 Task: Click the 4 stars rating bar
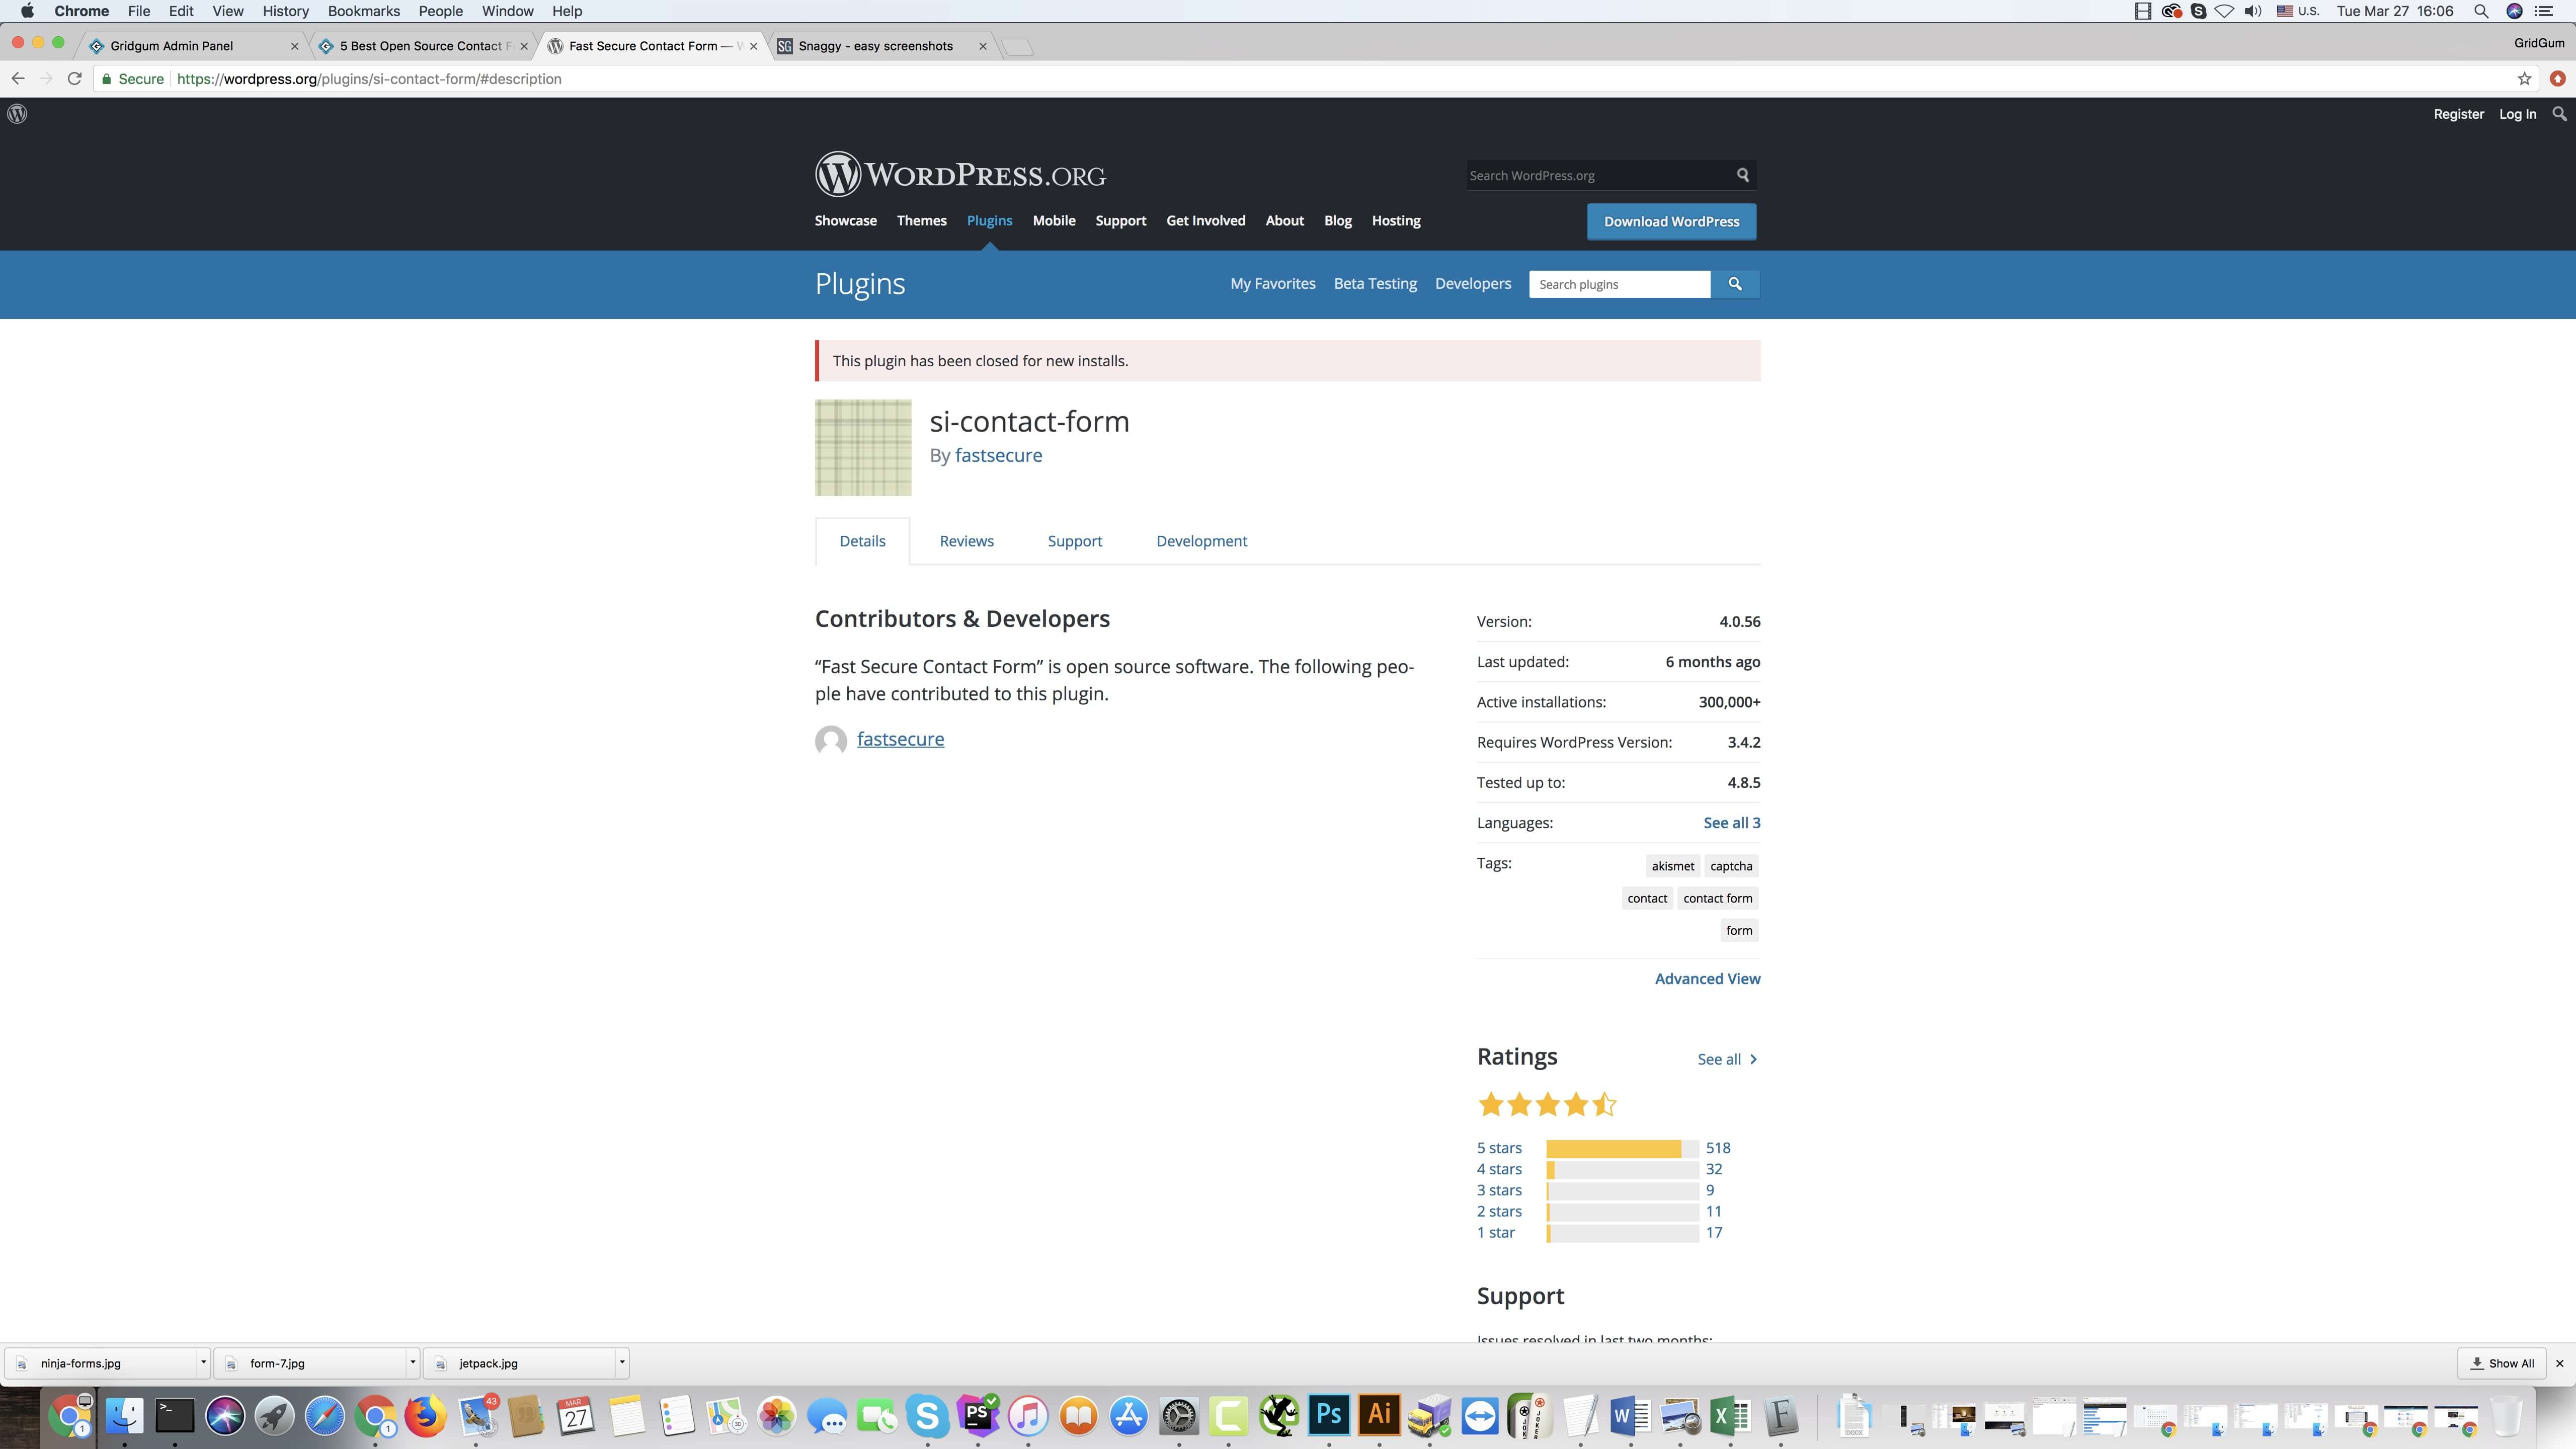click(x=1621, y=1170)
